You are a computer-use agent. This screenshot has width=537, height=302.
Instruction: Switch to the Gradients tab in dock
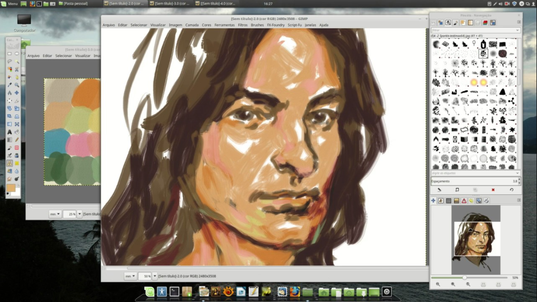click(471, 22)
